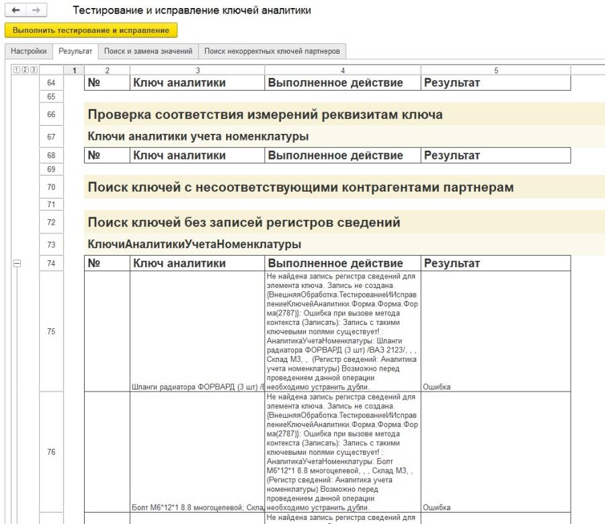This screenshot has height=524, width=605.
Task: Select the Шланги радиатора ФОРВАРД key cell
Action: [x=197, y=387]
